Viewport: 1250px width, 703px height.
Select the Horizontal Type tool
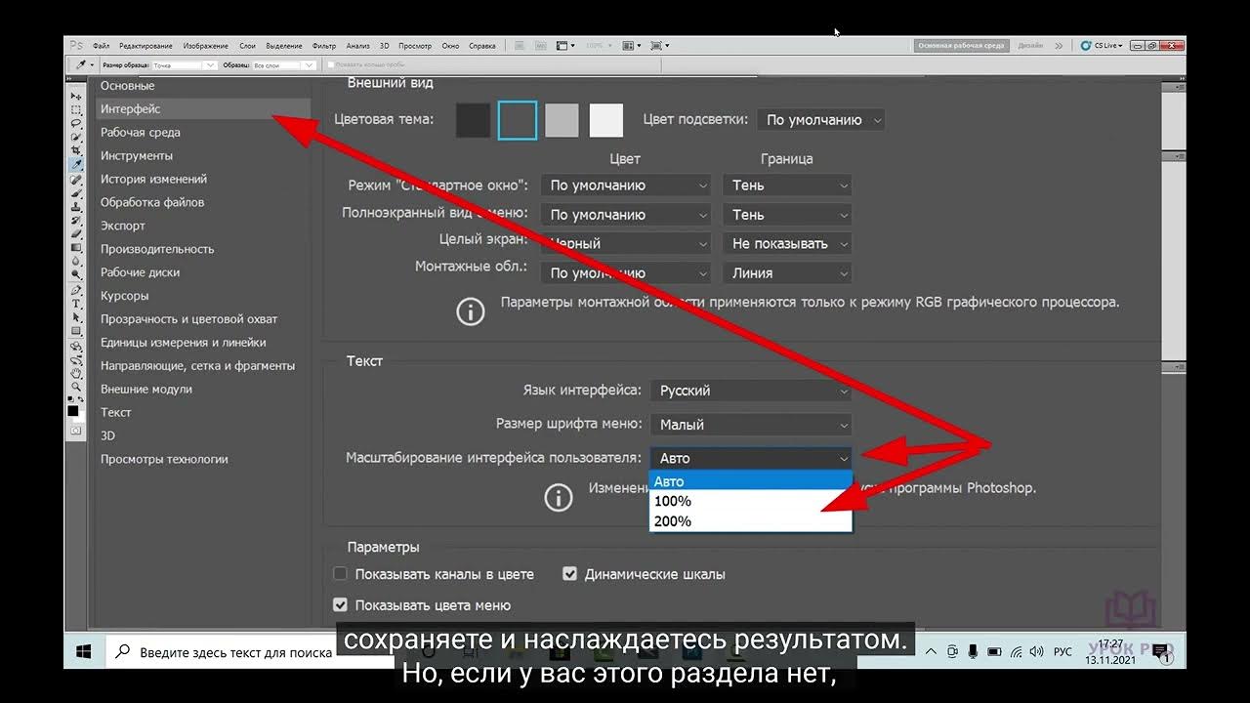75,304
